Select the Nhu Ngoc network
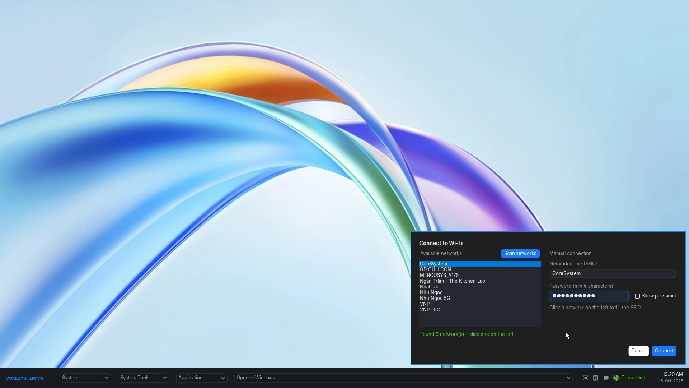This screenshot has width=689, height=388. (x=480, y=292)
